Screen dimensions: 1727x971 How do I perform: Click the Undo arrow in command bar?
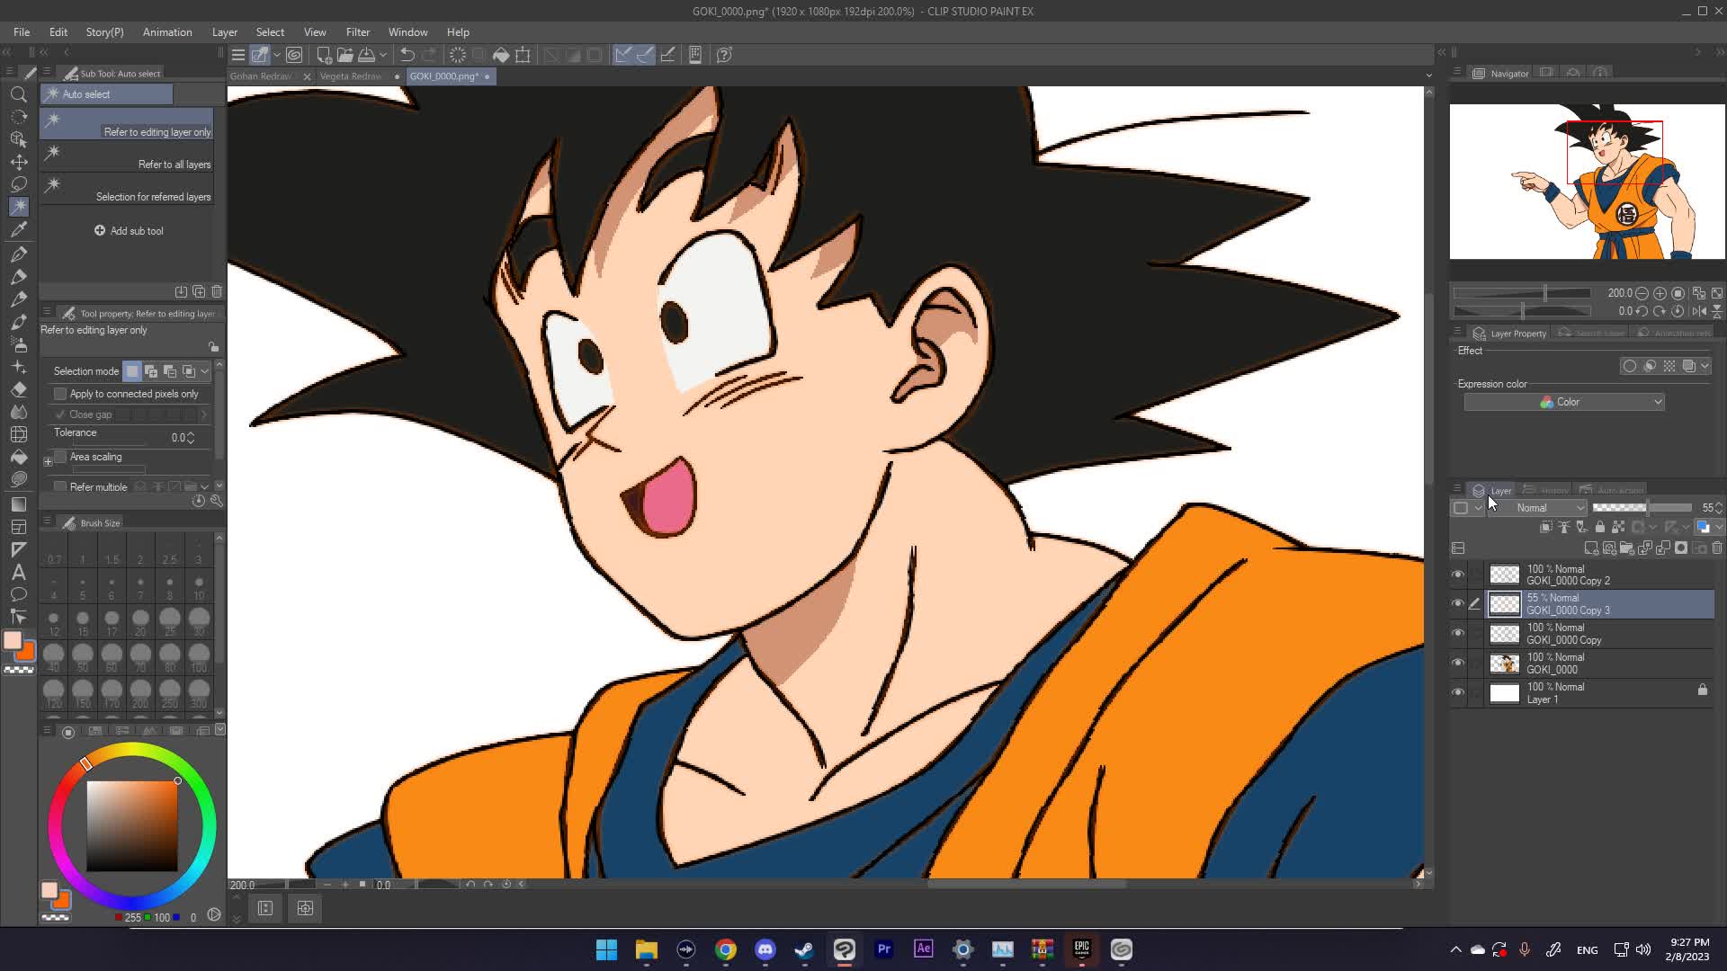[x=407, y=55]
